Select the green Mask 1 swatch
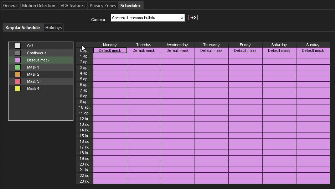336x189 pixels. 18,67
